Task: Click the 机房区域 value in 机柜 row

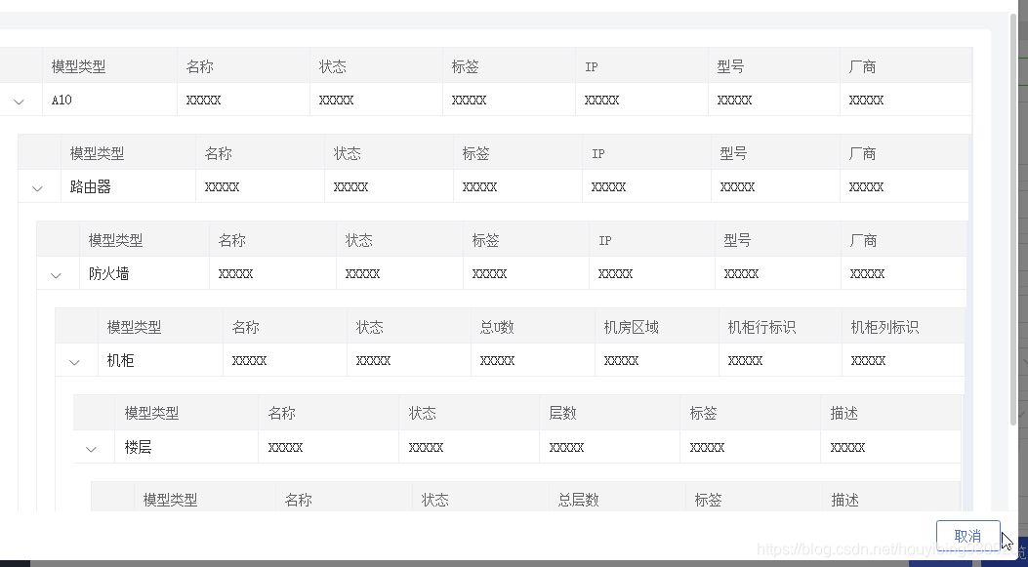Action: click(x=621, y=360)
